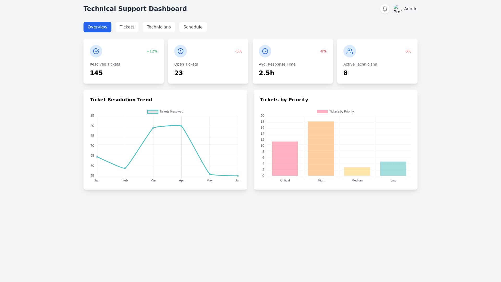Viewport: 501px width, 282px height.
Task: Click the +12% change on Resolved Tickets
Action: [x=152, y=51]
